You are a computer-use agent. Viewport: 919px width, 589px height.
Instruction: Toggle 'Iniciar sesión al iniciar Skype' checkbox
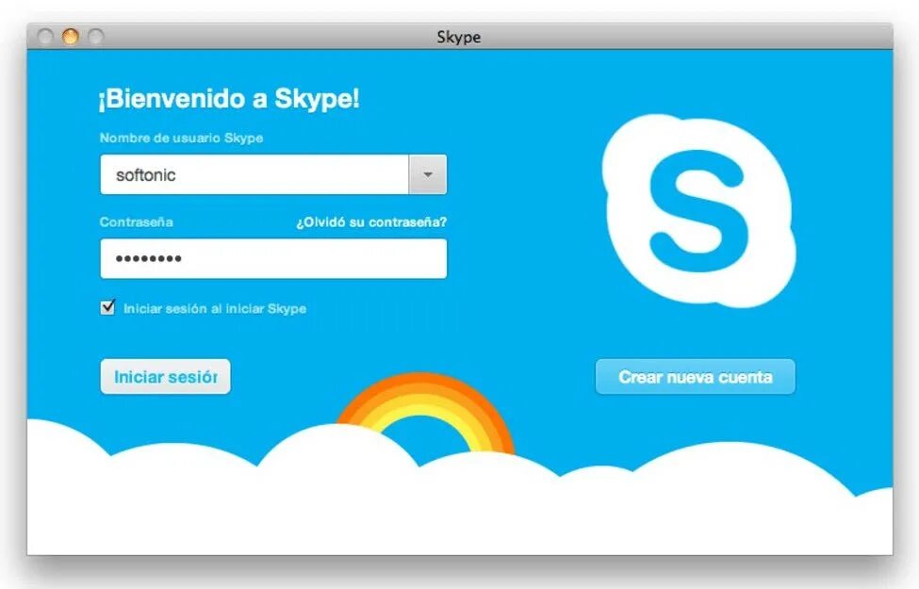(x=107, y=307)
